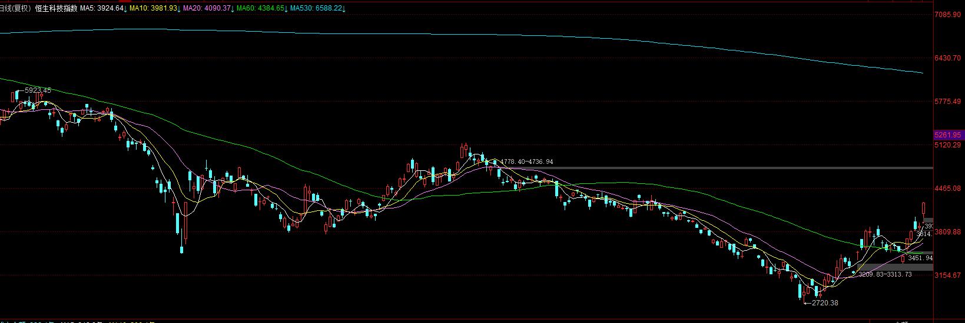Select the MA60: 4384.65 indicator label

pyautogui.click(x=261, y=8)
